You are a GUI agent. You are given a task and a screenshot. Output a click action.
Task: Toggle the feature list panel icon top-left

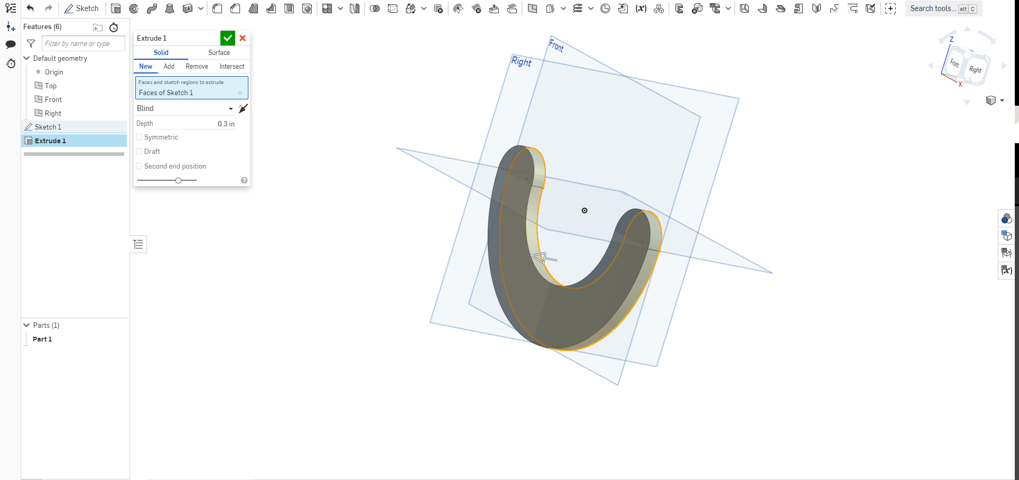click(11, 8)
